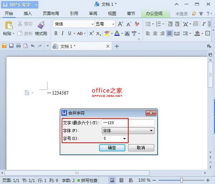Screen dimensions: 215x184
Task: Center align text
Action: (155, 33)
